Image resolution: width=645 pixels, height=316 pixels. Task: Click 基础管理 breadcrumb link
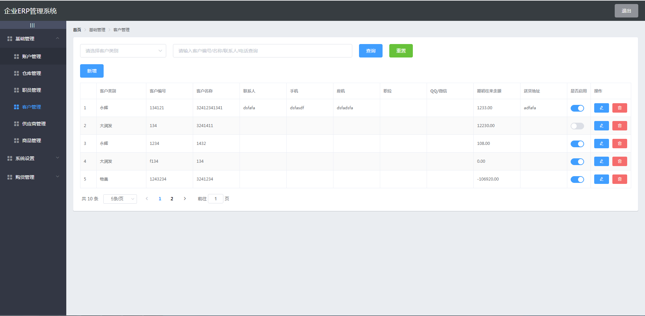pyautogui.click(x=97, y=30)
